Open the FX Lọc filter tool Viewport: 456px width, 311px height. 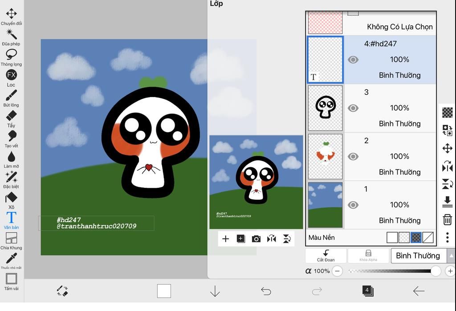coord(11,78)
